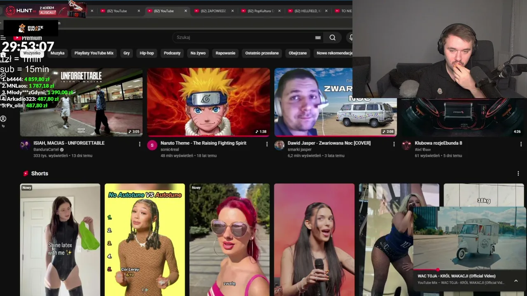Image resolution: width=527 pixels, height=296 pixels.
Task: Select the Nowe rekomendacje chip
Action: pyautogui.click(x=334, y=53)
